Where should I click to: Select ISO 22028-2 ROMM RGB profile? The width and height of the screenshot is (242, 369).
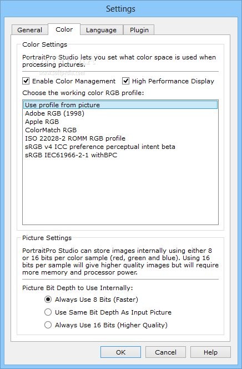coord(120,138)
